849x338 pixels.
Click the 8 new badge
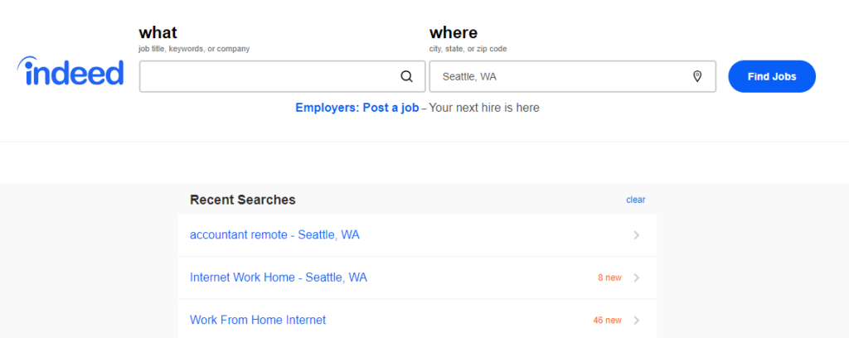coord(609,278)
